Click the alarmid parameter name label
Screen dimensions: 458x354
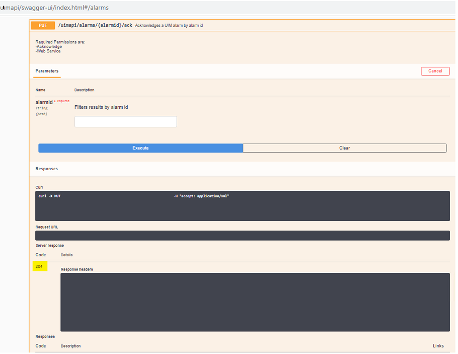point(44,102)
